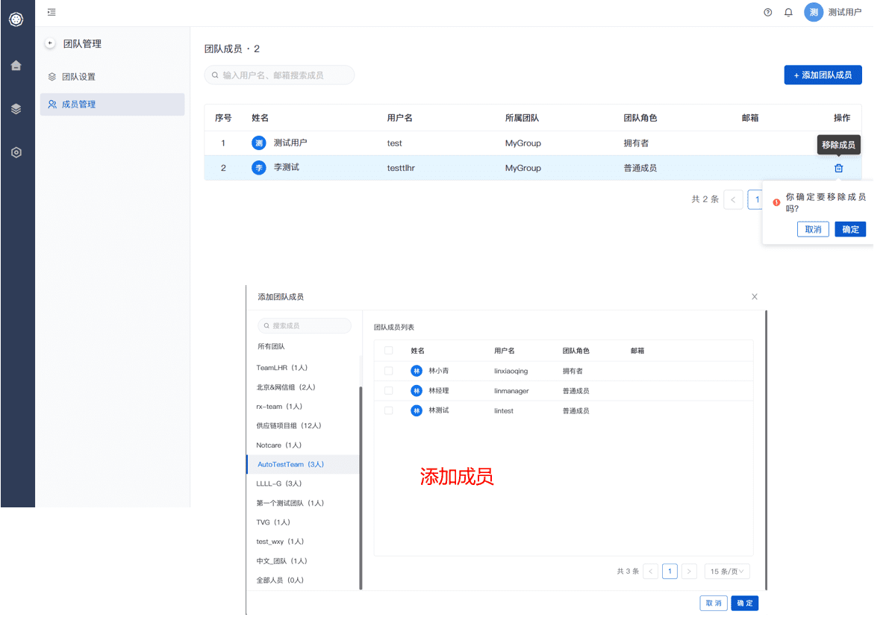Viewport: 889px width, 623px height.
Task: Go to previous page in main member table
Action: (x=733, y=199)
